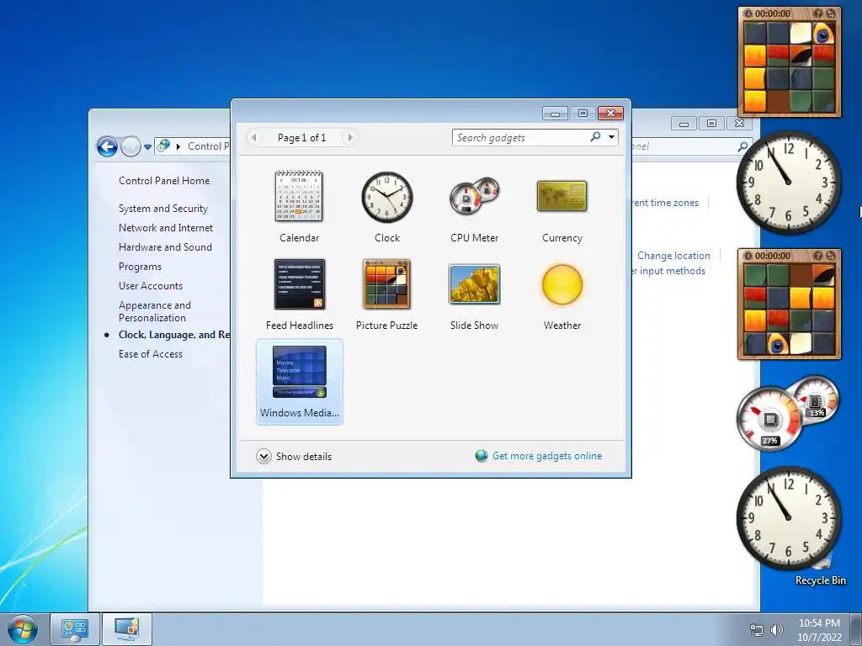Open the Windows Start menu
The image size is (862, 646).
[x=23, y=629]
